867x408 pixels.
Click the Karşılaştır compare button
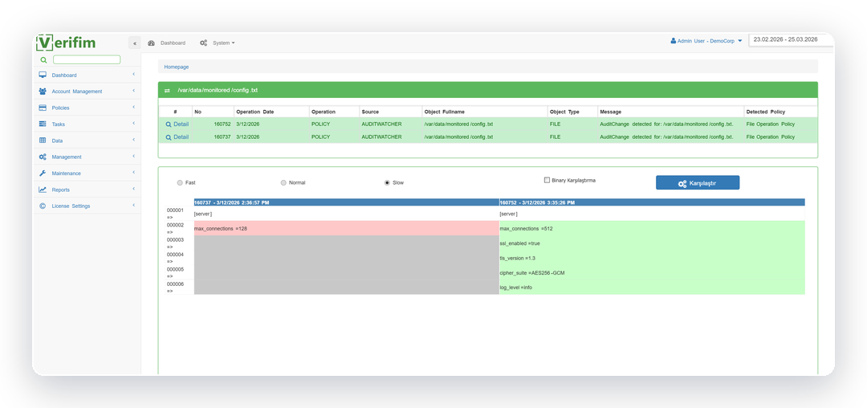698,183
